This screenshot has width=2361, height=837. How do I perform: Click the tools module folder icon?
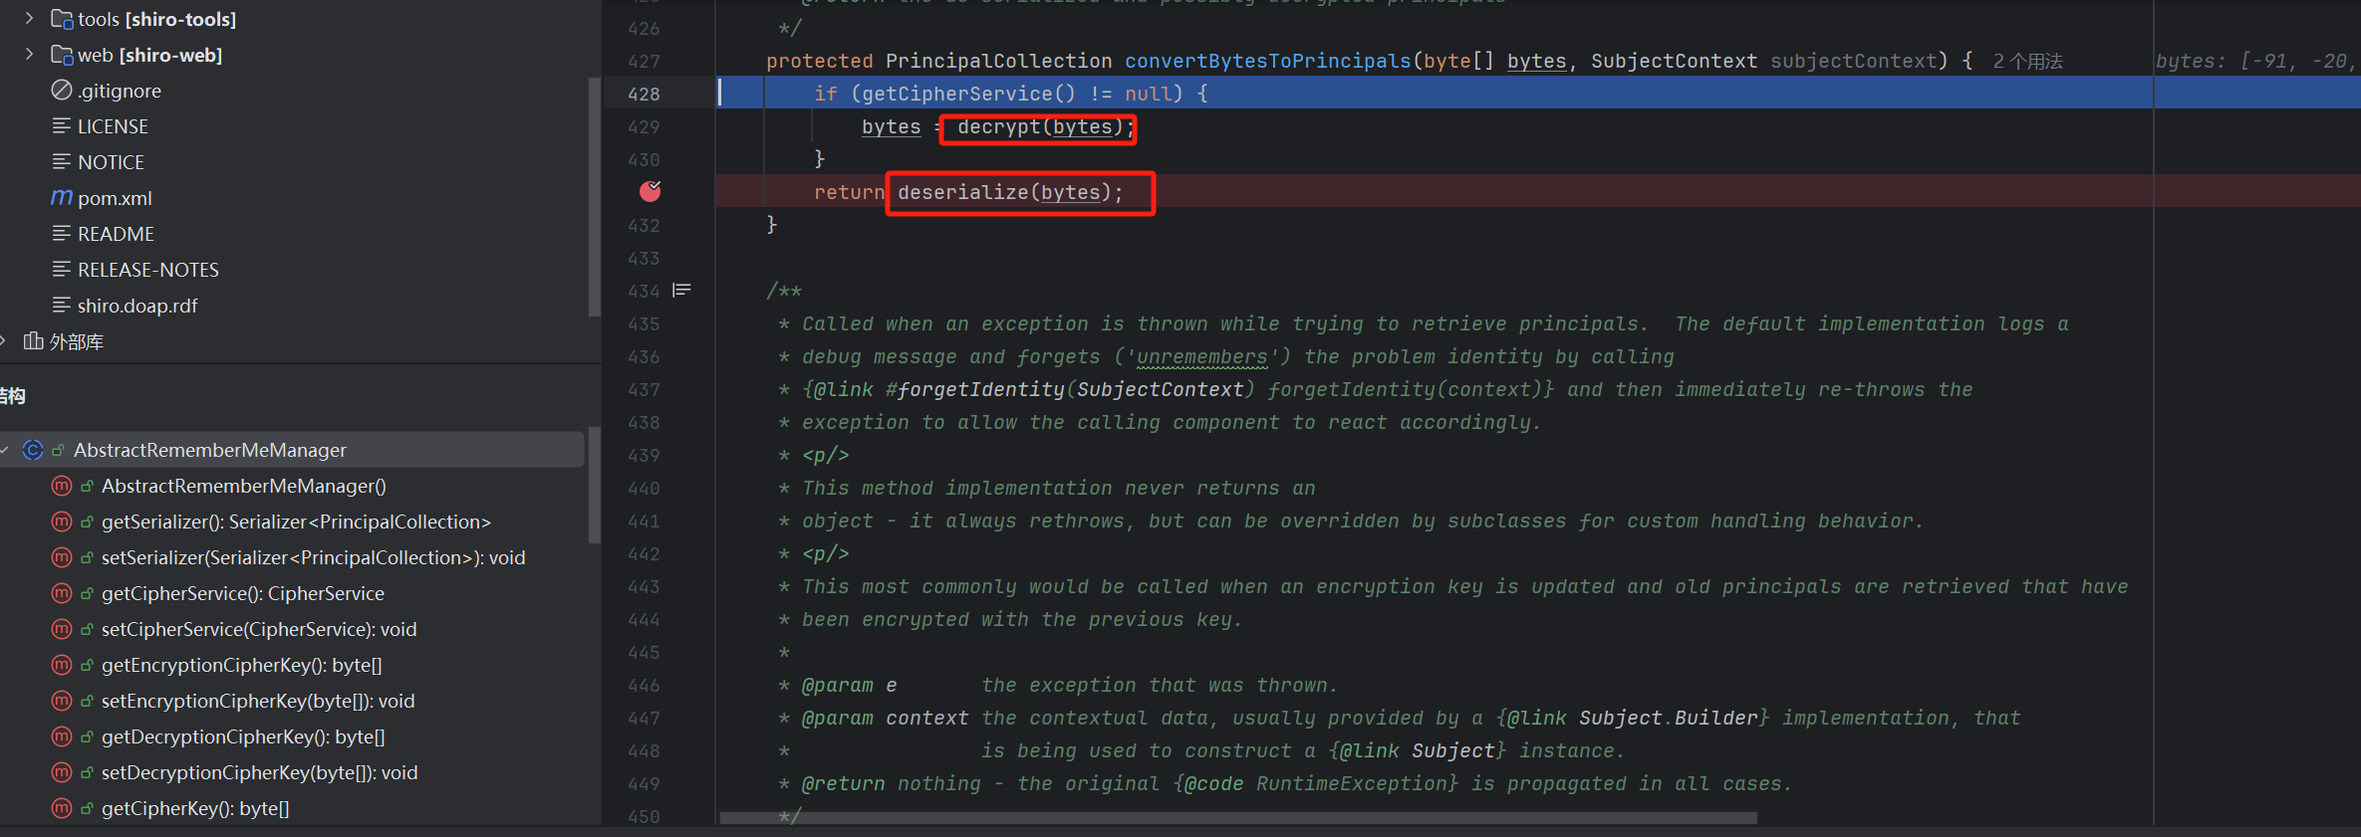[62, 19]
